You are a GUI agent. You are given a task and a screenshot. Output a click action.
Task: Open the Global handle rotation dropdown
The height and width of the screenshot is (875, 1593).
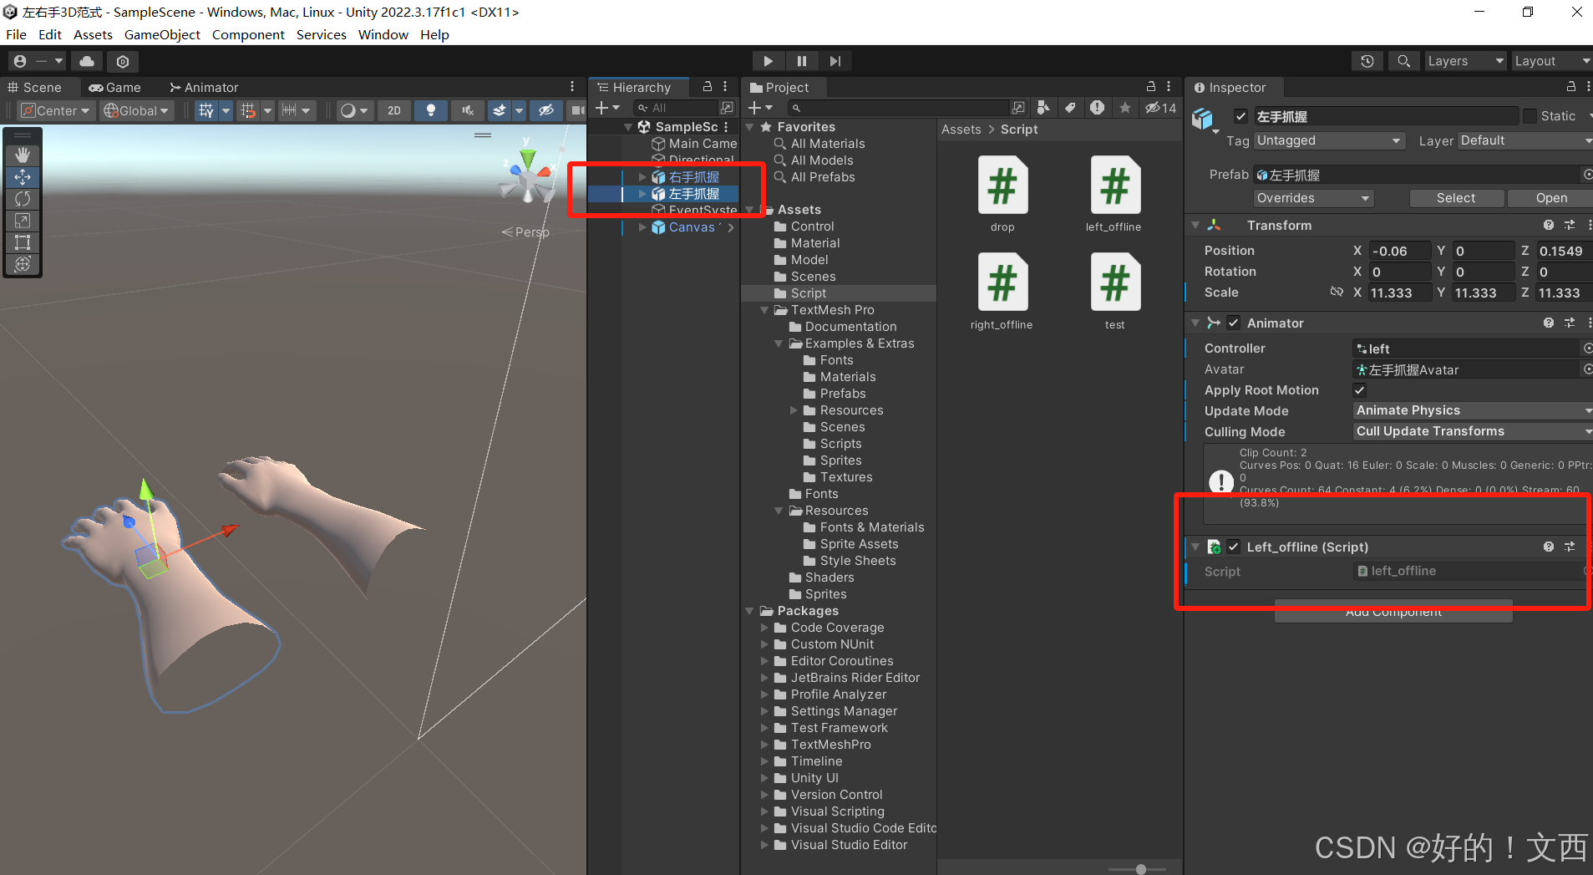[x=137, y=110]
